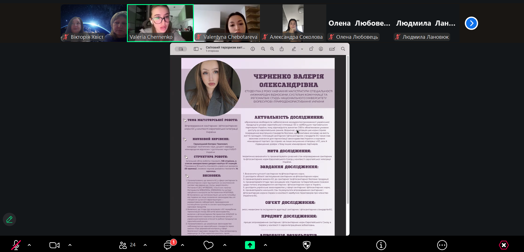Viewport: 524px width, 252px height.
Task: Open the host tools shield icon
Action: pos(307,245)
